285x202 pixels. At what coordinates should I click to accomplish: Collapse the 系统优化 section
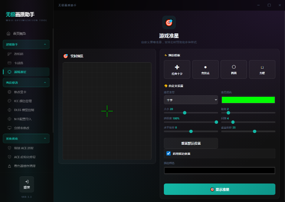tap(45, 138)
